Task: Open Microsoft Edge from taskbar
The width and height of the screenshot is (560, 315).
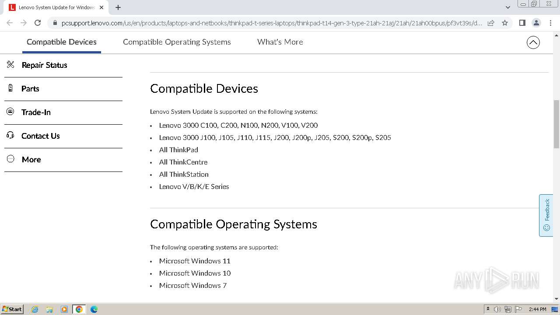Action: click(x=94, y=309)
